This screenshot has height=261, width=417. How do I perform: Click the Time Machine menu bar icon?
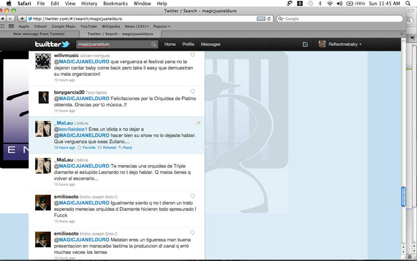[x=310, y=4]
